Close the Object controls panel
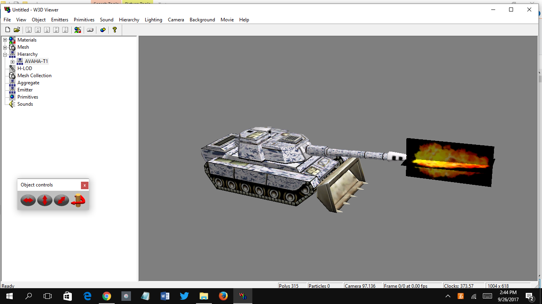 pyautogui.click(x=85, y=185)
